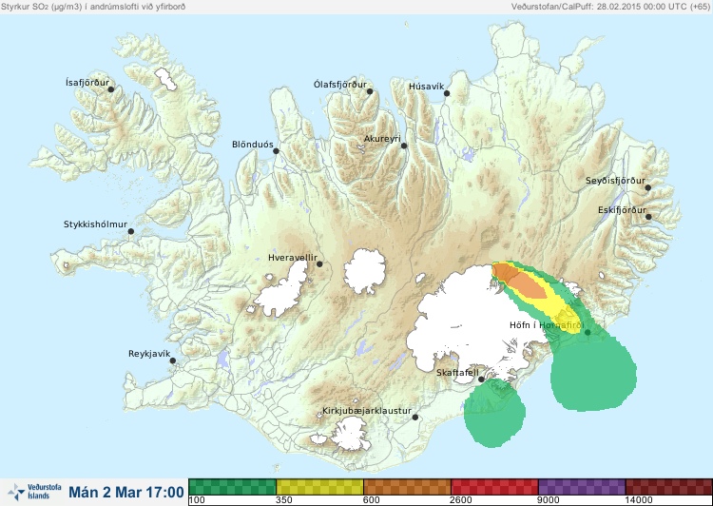Select the Hveravellir station dot
The height and width of the screenshot is (506, 713).
[x=319, y=263]
